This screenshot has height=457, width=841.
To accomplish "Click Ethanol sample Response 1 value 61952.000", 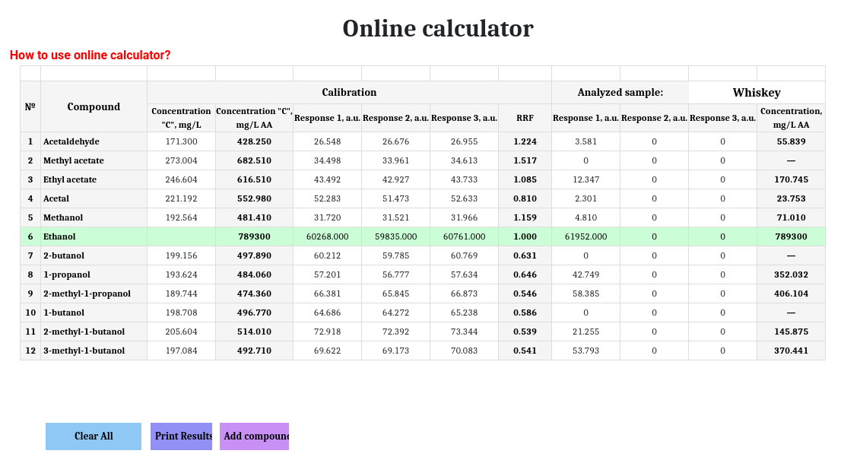I will (586, 236).
